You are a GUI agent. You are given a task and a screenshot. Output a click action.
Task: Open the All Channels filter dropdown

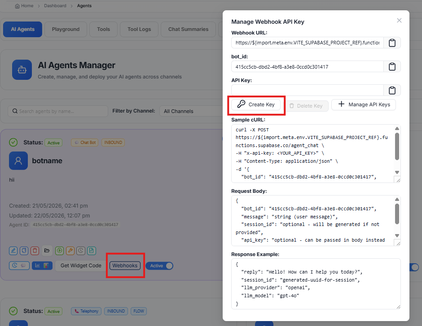[191, 111]
